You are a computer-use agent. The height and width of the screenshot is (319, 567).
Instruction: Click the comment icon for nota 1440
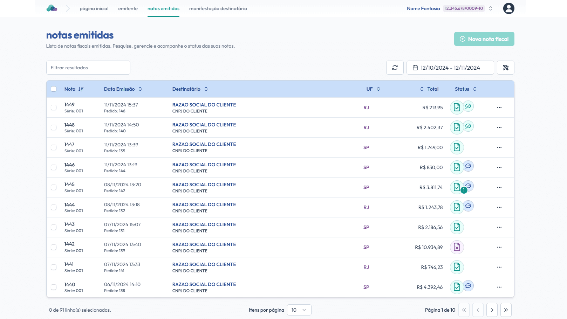(x=468, y=286)
